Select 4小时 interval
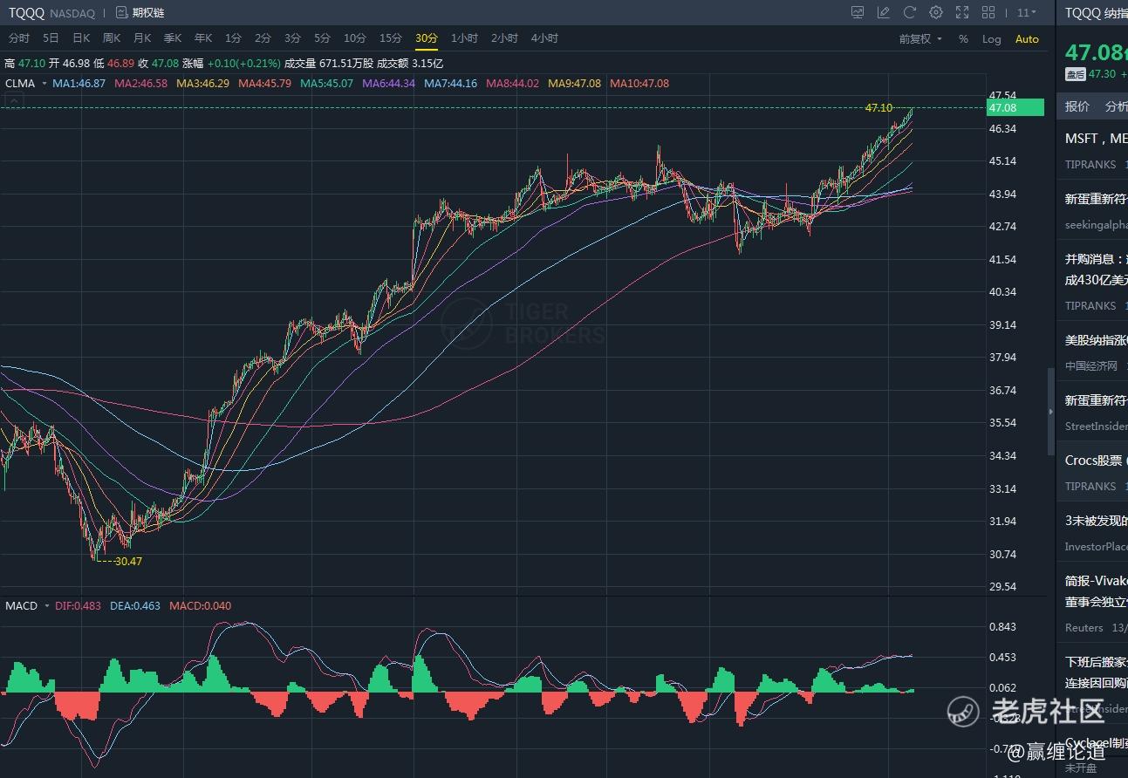Viewport: 1128px width, 778px height. (544, 38)
